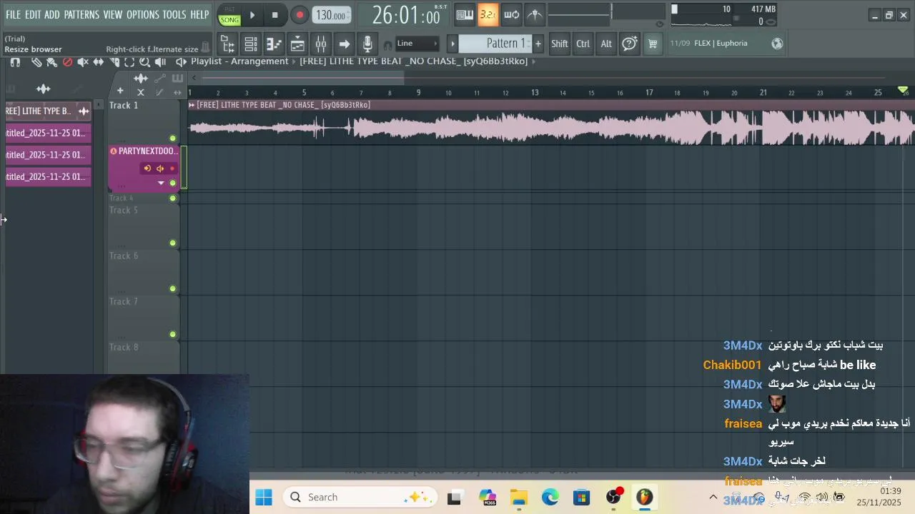This screenshot has height=514, width=915.
Task: Select the playlist delete tool
Action: pos(67,62)
